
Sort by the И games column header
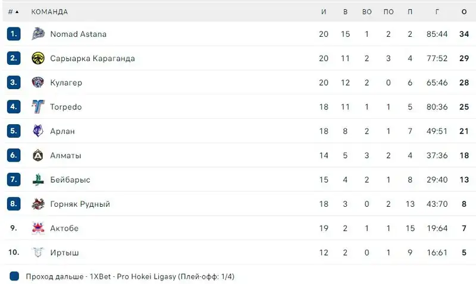pos(324,11)
